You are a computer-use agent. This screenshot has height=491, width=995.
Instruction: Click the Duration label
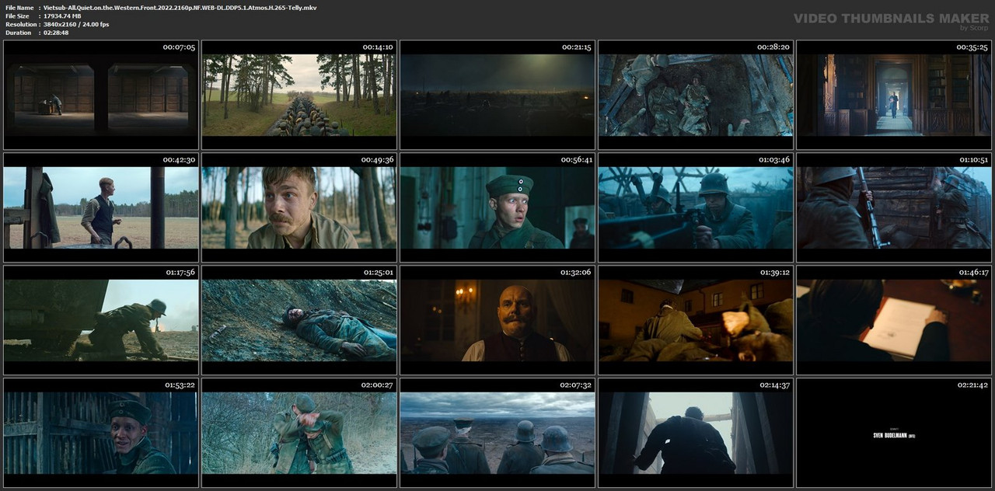[x=18, y=33]
